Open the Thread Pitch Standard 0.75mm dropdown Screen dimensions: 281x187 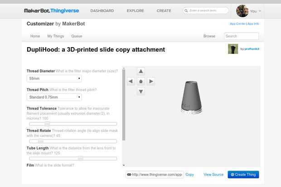pyautogui.click(x=54, y=97)
